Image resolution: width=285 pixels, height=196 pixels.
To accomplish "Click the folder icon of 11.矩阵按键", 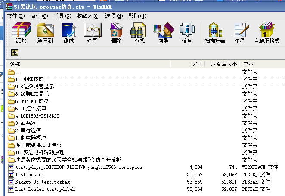I will pos(11,79).
